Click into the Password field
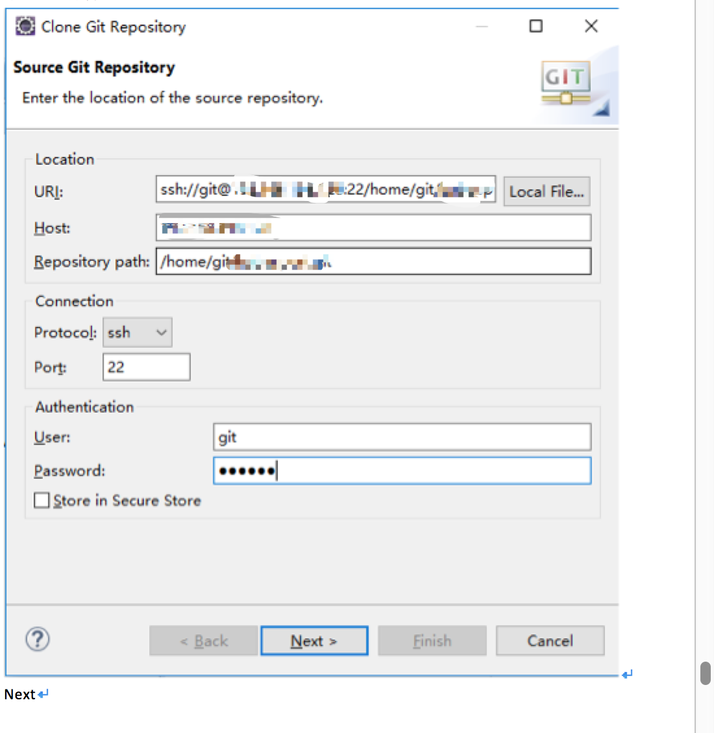 [402, 471]
